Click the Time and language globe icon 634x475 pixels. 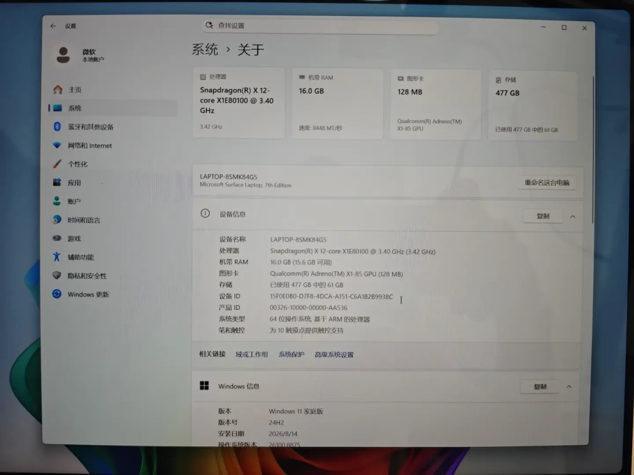[56, 219]
